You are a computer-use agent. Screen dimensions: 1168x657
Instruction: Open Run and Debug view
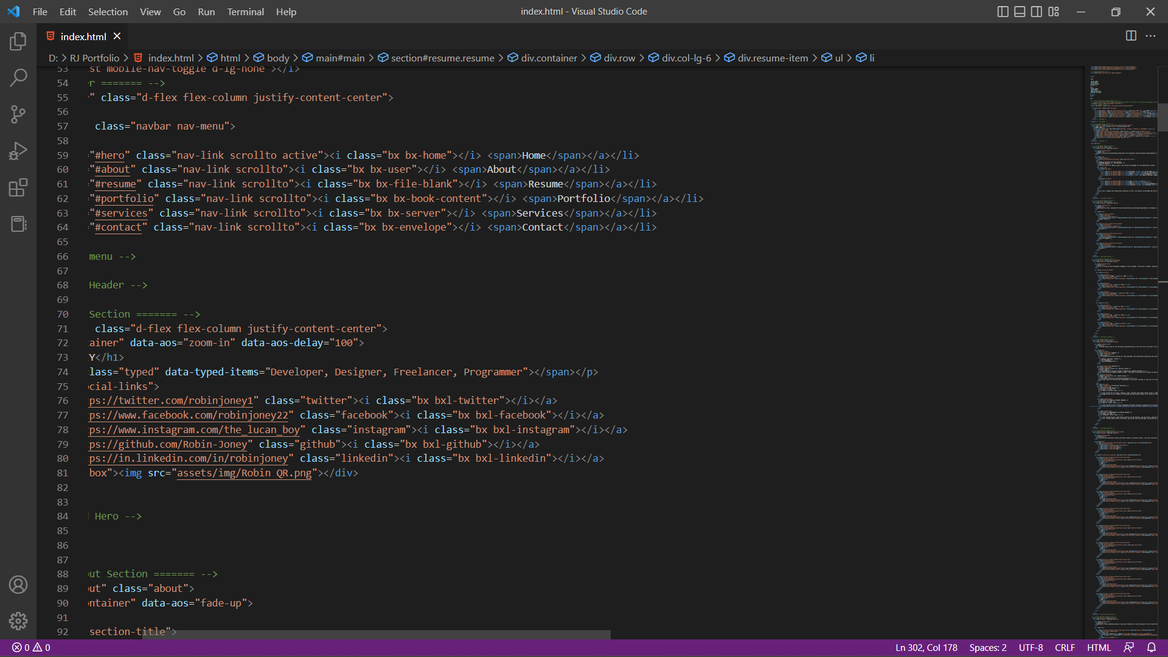pos(18,151)
